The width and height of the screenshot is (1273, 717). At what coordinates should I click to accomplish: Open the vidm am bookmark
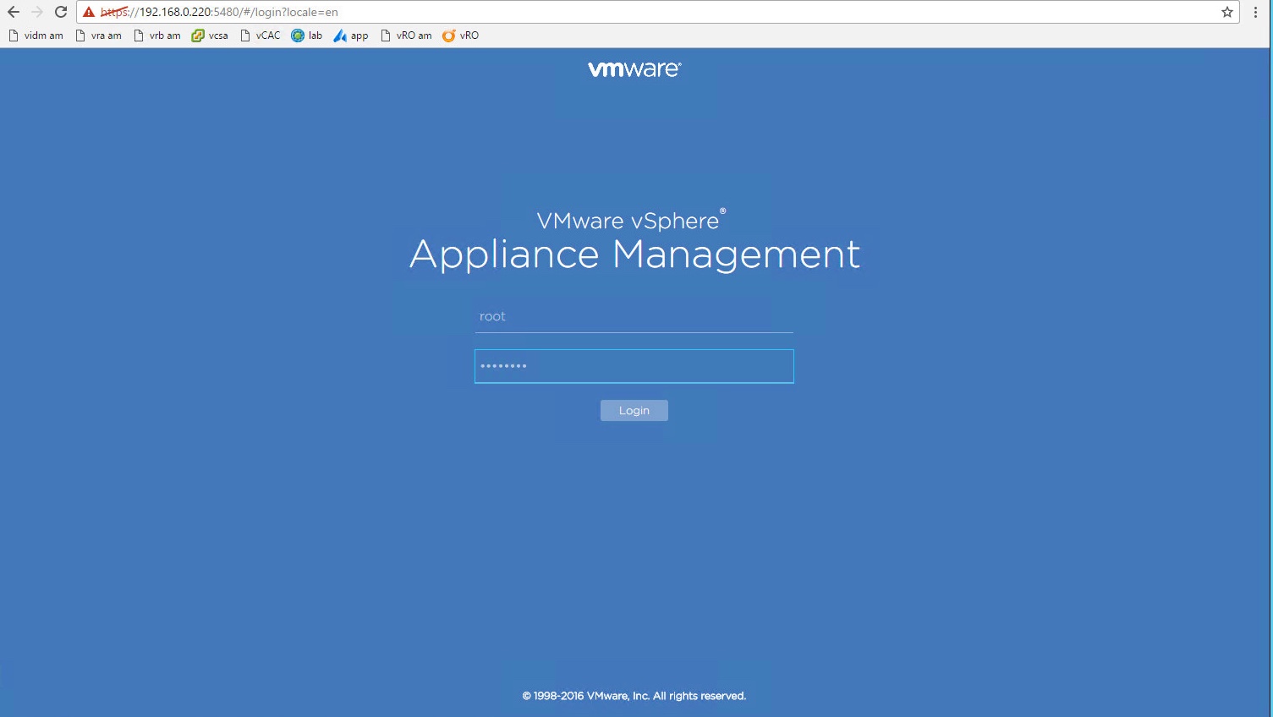tap(36, 36)
